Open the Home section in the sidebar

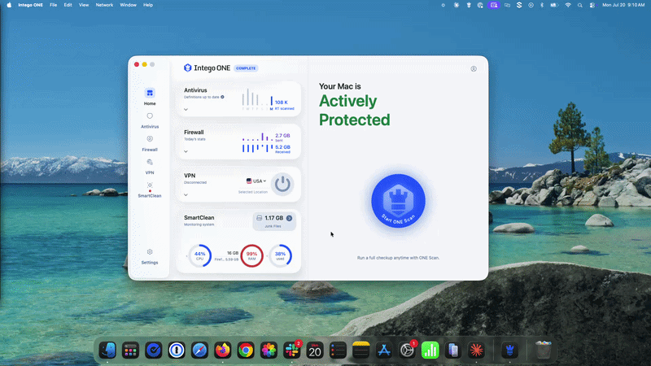pyautogui.click(x=150, y=97)
